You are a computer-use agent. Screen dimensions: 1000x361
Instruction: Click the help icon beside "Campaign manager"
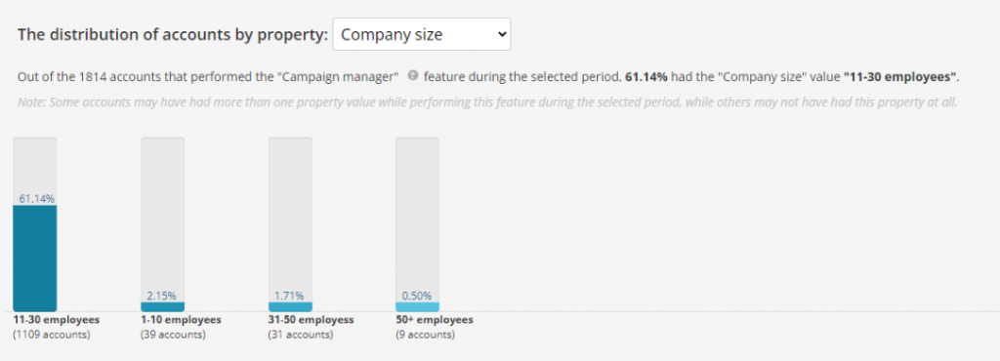click(x=412, y=76)
